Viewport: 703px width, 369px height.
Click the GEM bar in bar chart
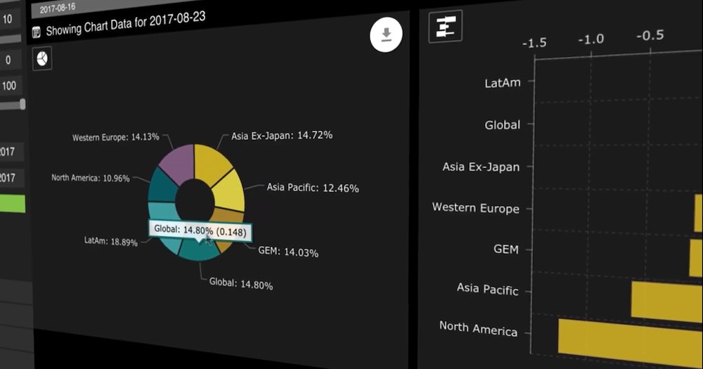(x=696, y=258)
